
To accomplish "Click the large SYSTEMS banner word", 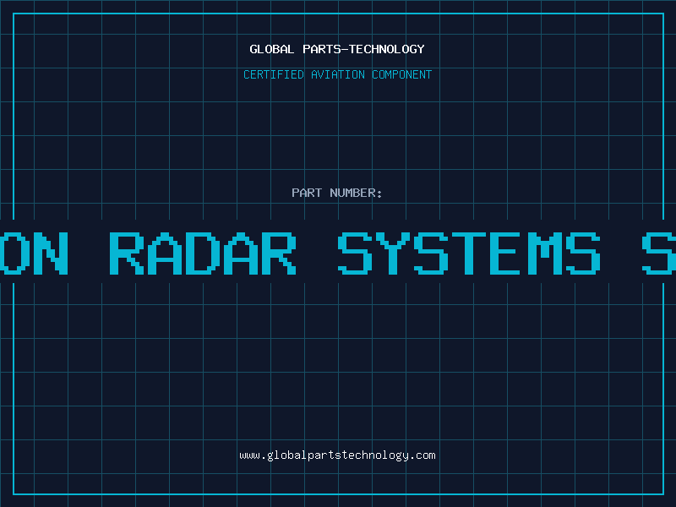I will coord(469,253).
